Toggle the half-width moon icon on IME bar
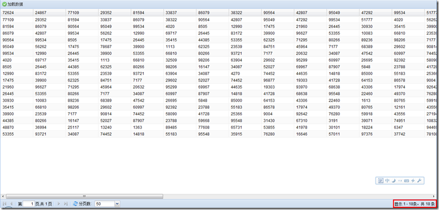The image size is (439, 210). click(x=394, y=180)
